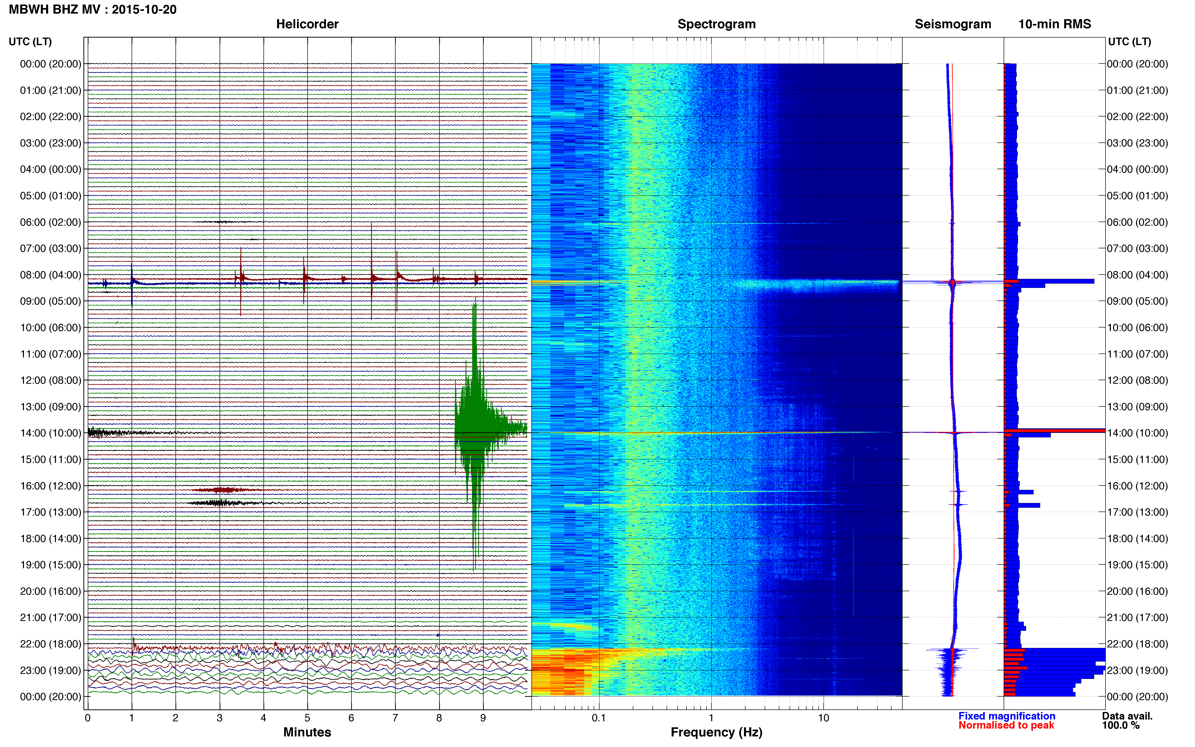Click "22:00 (18:00)" label beside the Helicorder
Image resolution: width=1195 pixels, height=747 pixels.
coord(50,644)
